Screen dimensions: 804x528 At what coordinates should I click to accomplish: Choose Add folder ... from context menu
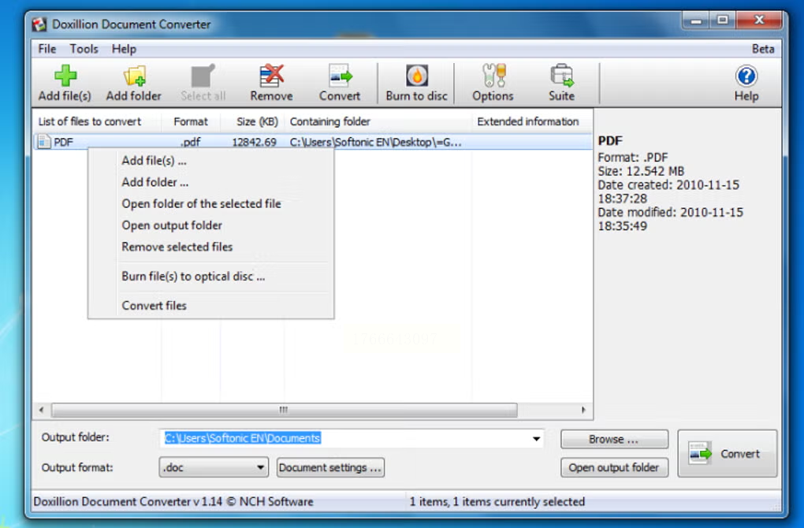154,182
